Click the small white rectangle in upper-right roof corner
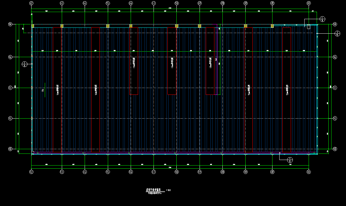 tap(309, 27)
